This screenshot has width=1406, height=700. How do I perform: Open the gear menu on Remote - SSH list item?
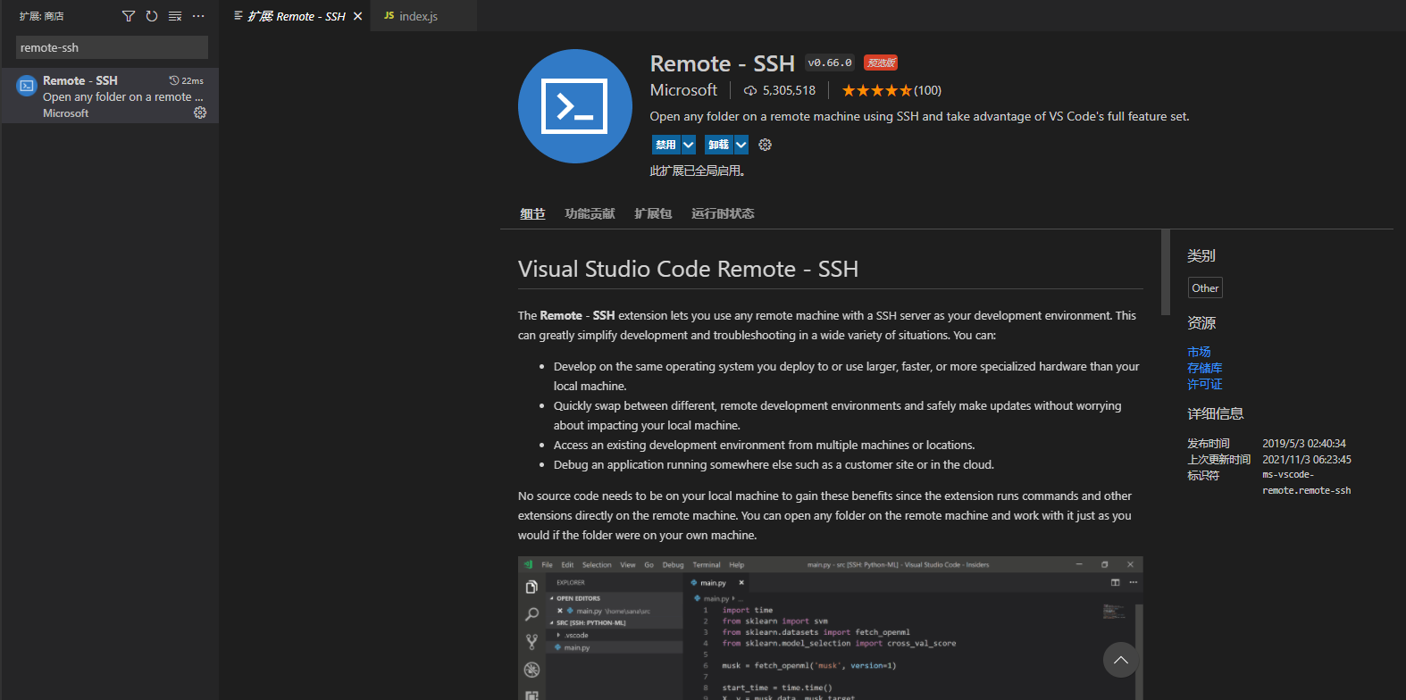(x=200, y=112)
